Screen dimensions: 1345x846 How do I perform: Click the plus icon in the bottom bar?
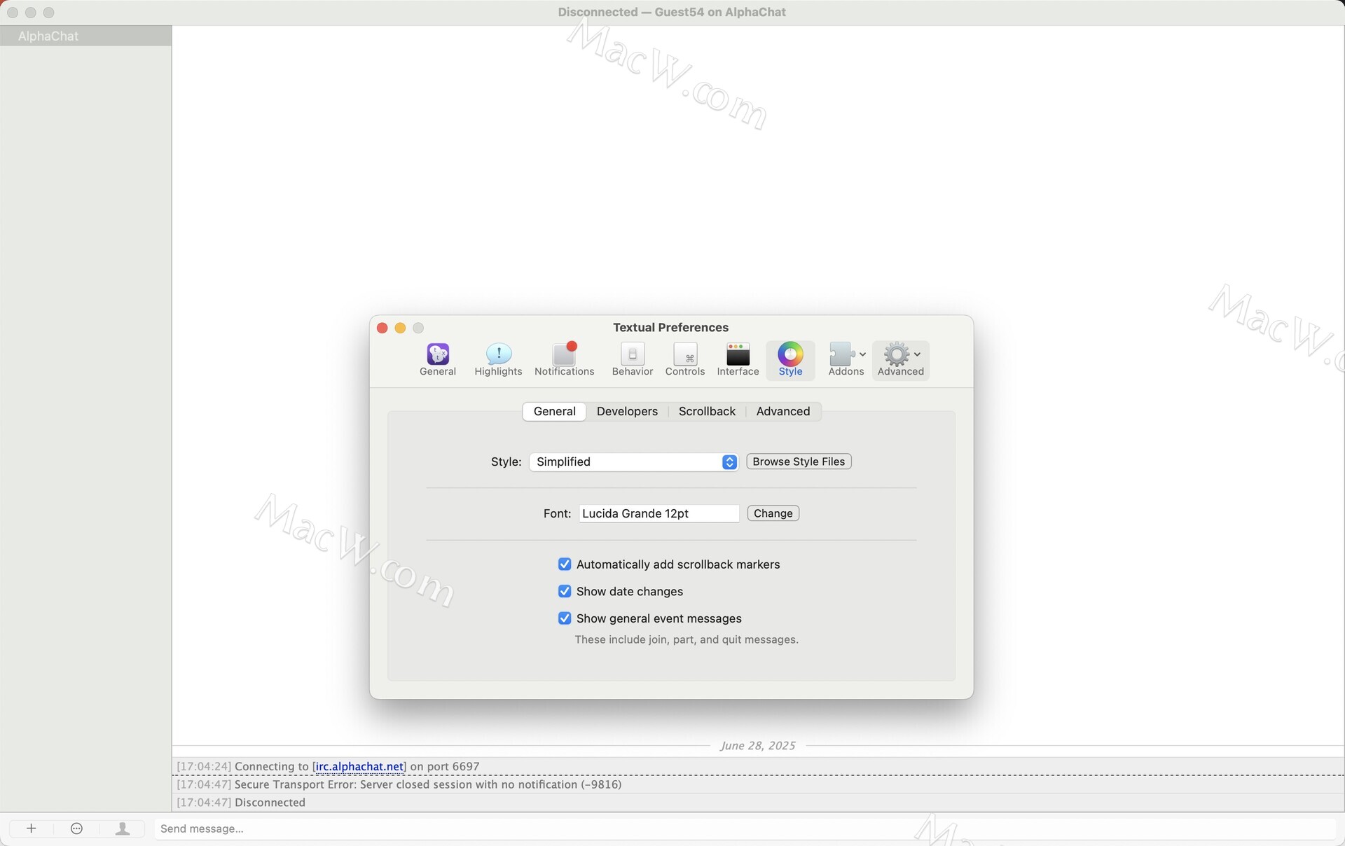(31, 828)
